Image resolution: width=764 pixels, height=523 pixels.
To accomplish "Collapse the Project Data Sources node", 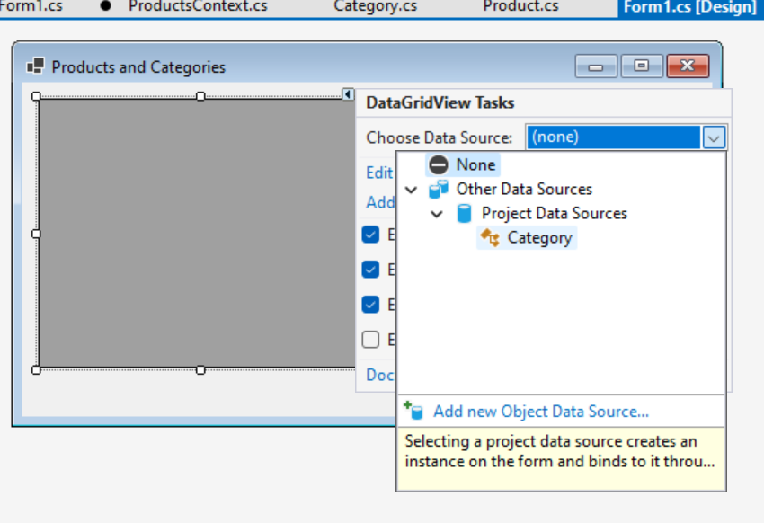I will pyautogui.click(x=437, y=213).
